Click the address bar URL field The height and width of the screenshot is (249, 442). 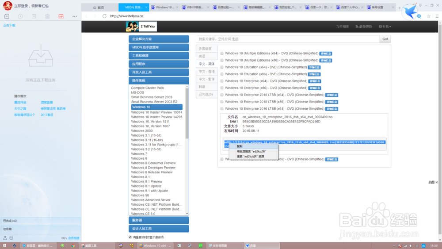tap(254, 16)
